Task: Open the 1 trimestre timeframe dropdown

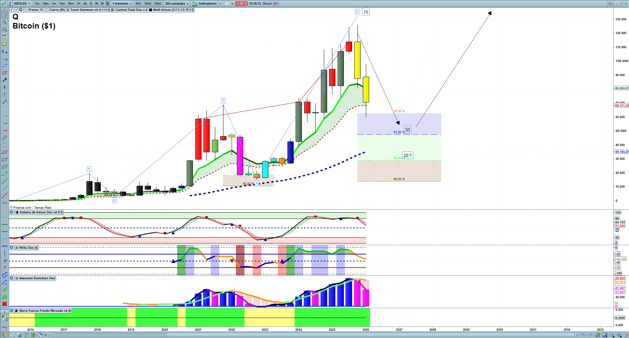Action: (x=122, y=4)
